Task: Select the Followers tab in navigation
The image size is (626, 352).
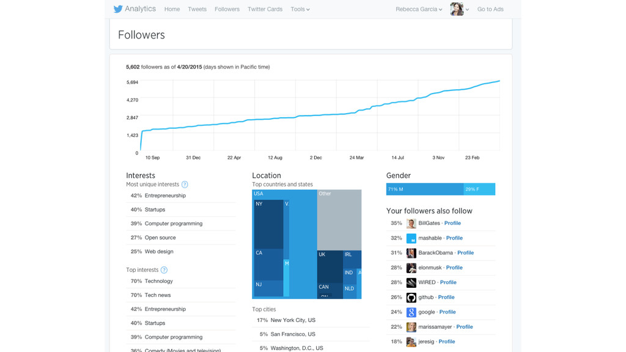Action: pyautogui.click(x=227, y=9)
